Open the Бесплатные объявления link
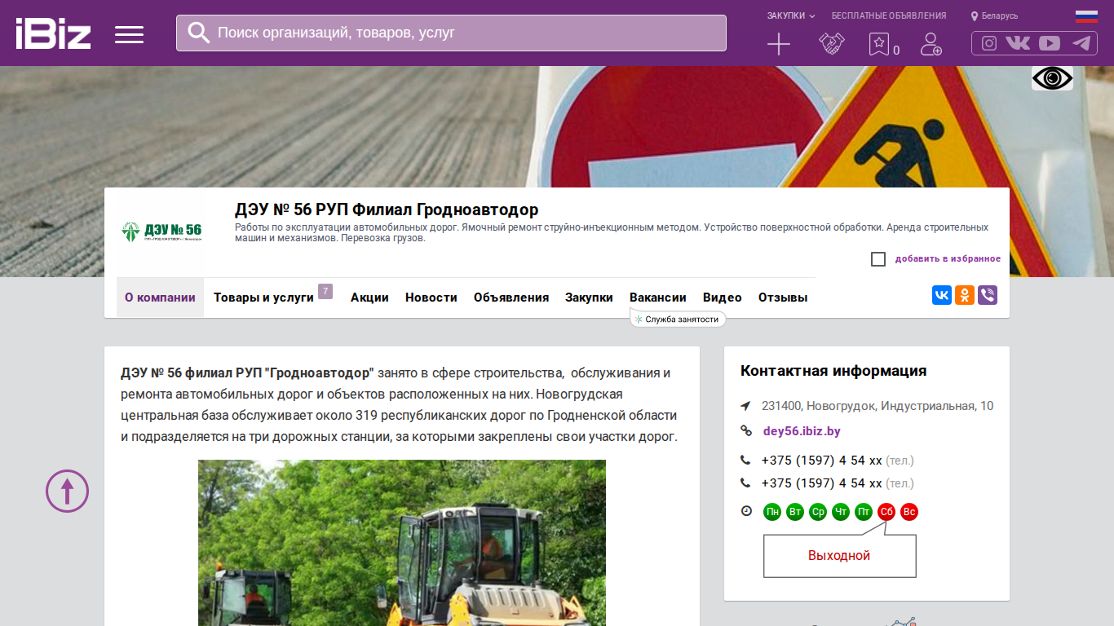 point(889,15)
